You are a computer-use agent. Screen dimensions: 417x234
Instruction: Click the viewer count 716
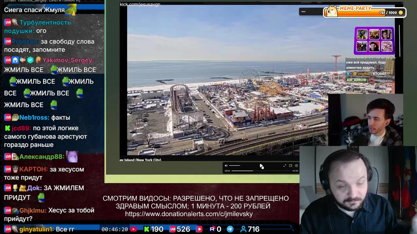tap(253, 229)
